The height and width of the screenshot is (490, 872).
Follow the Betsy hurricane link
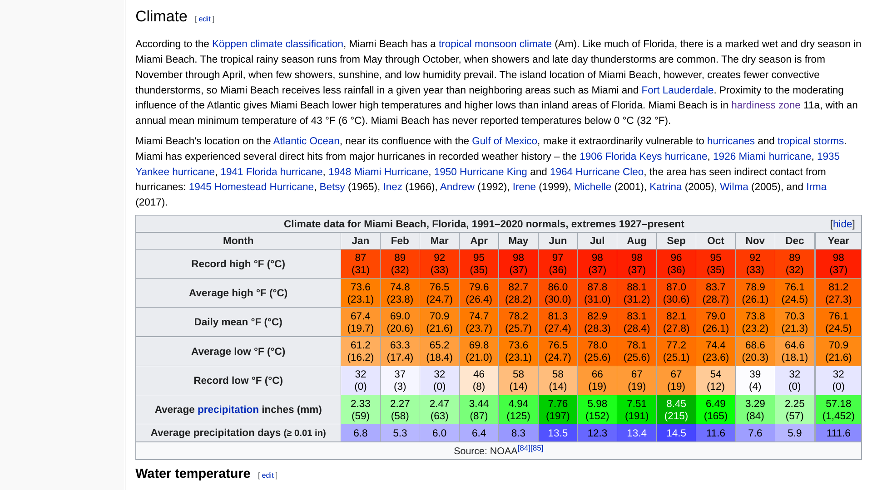pyautogui.click(x=332, y=187)
